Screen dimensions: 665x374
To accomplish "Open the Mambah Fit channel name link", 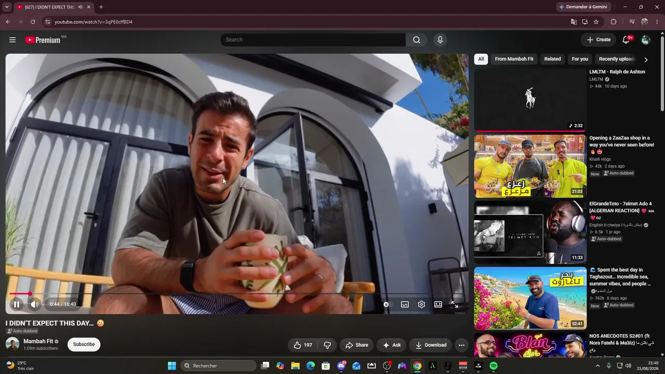I will [x=38, y=341].
